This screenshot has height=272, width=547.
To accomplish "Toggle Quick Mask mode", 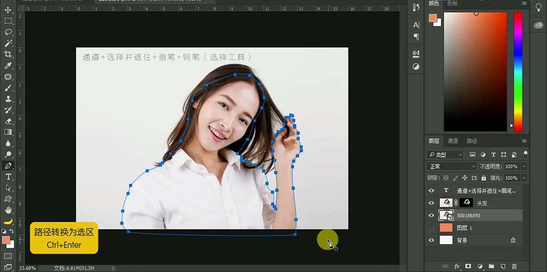I will coord(8,256).
